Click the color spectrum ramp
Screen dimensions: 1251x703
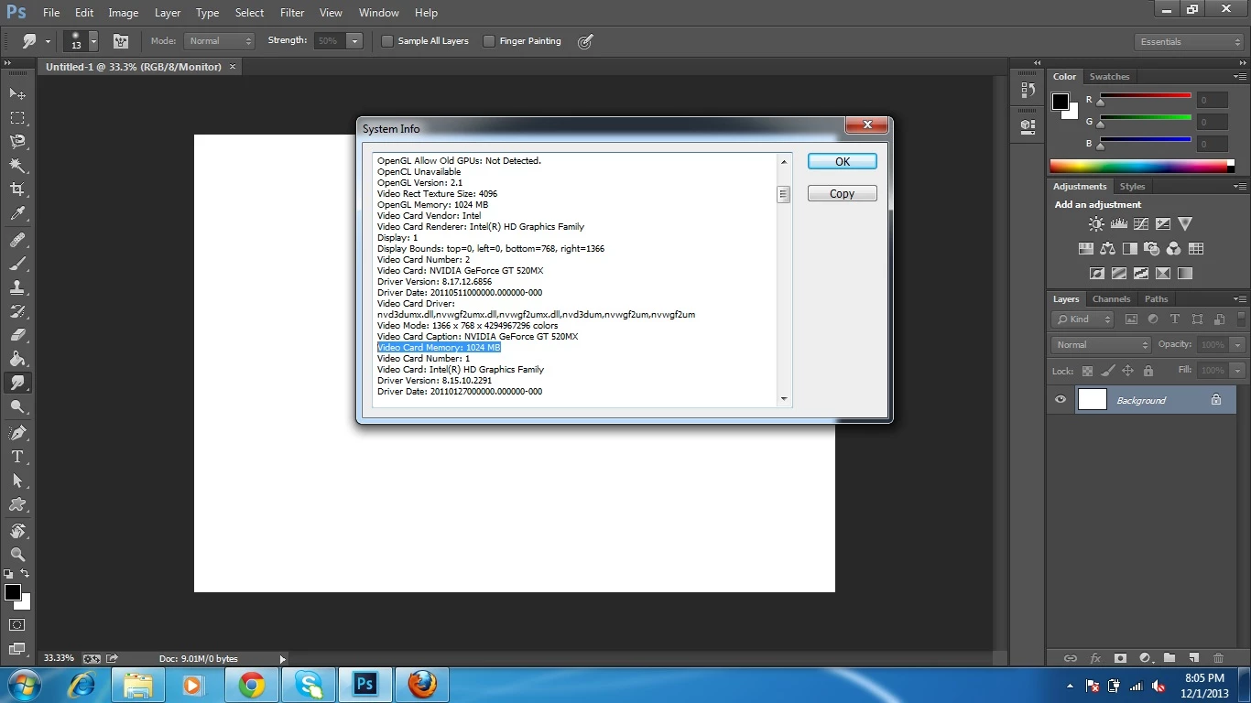pos(1142,166)
